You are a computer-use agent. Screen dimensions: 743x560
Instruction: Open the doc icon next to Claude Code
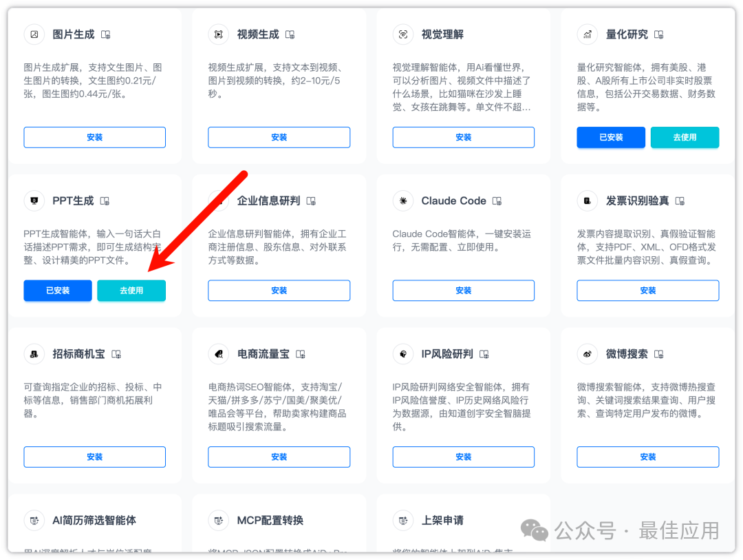coord(497,201)
